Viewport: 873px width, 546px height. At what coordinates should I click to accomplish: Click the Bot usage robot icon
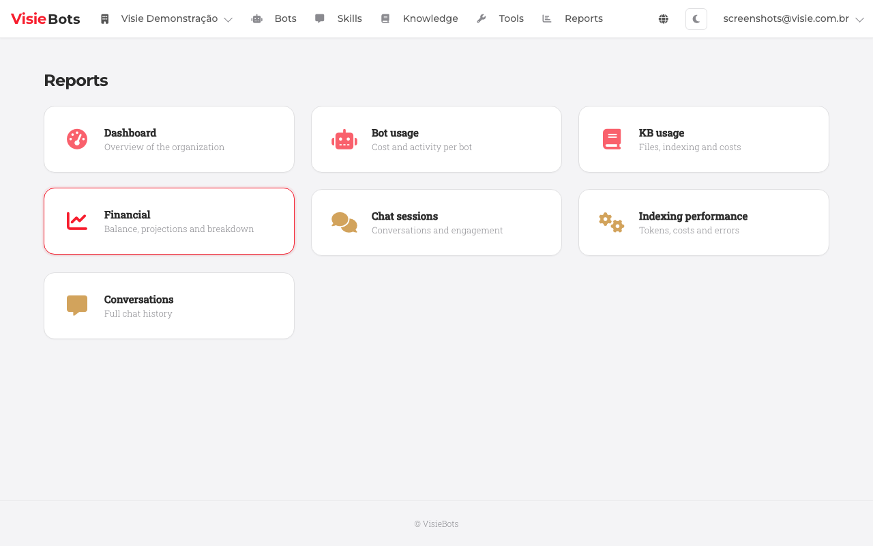click(x=344, y=139)
